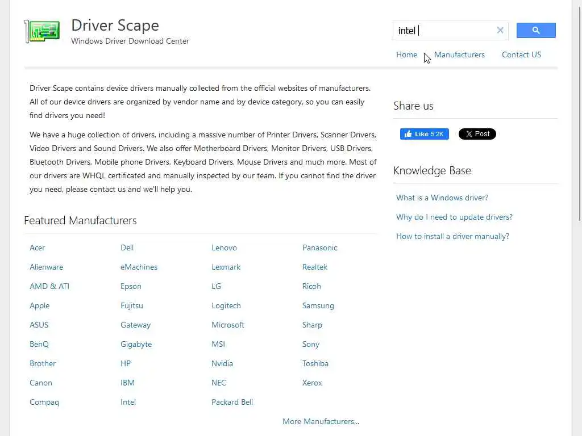Click 'Windows Driver Download Center' tagline
This screenshot has width=582, height=436.
click(130, 41)
